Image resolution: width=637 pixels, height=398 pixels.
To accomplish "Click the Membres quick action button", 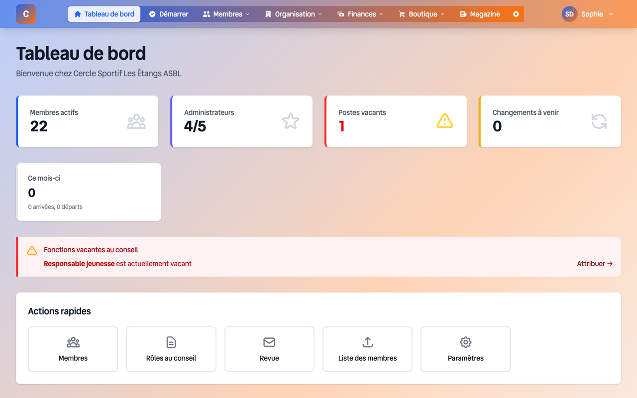I will 73,349.
